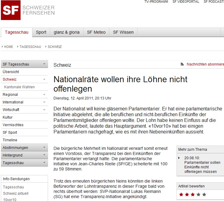Image resolution: width=224 pixels, height=202 pixels.
Task: Go to the HOME breadcrumb
Action: point(8,47)
